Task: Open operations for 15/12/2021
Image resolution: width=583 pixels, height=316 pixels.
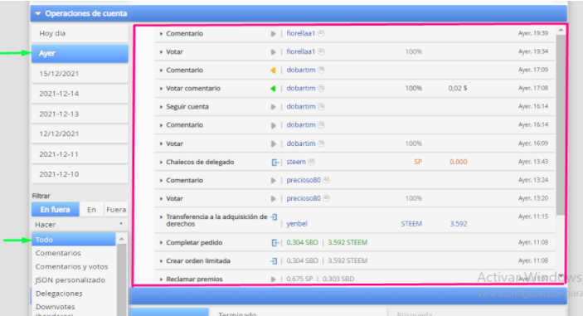Action: 80,74
